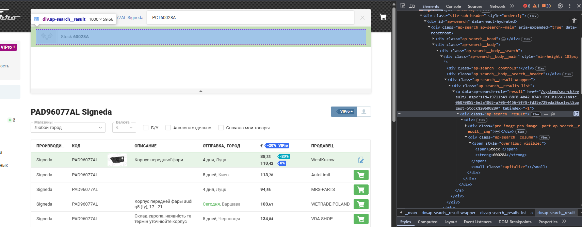Image resolution: width=582 pixels, height=227 pixels.
Task: Follow the search result href link in DOM
Action: click(517, 100)
